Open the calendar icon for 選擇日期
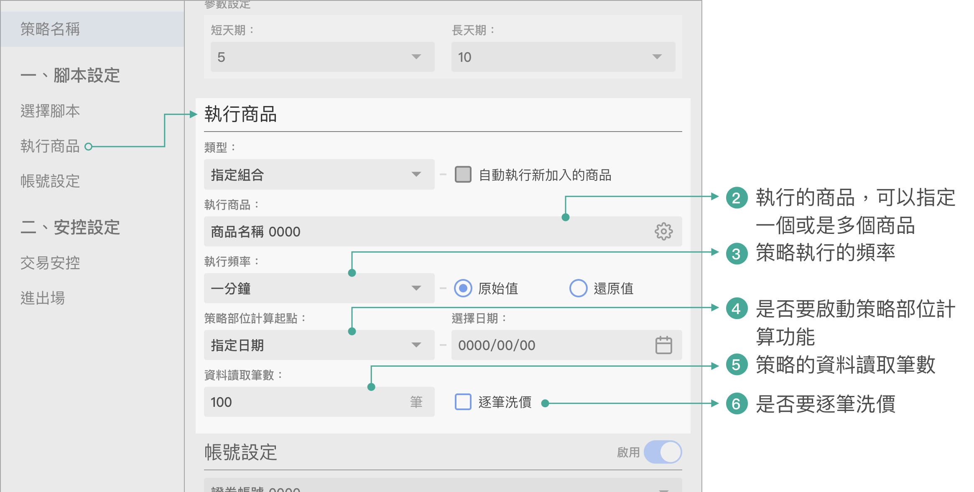The height and width of the screenshot is (492, 974). click(663, 345)
